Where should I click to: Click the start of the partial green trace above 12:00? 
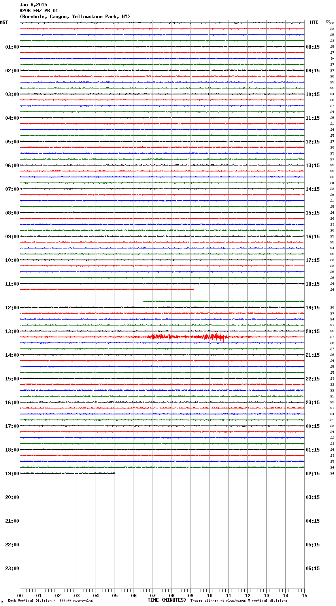tap(143, 301)
